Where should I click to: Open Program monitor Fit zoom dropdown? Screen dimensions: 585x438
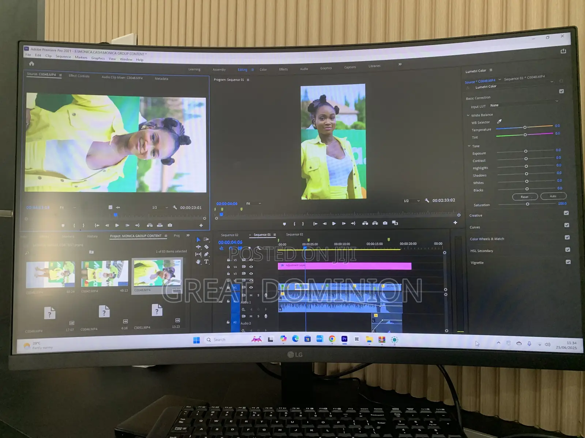pyautogui.click(x=254, y=203)
